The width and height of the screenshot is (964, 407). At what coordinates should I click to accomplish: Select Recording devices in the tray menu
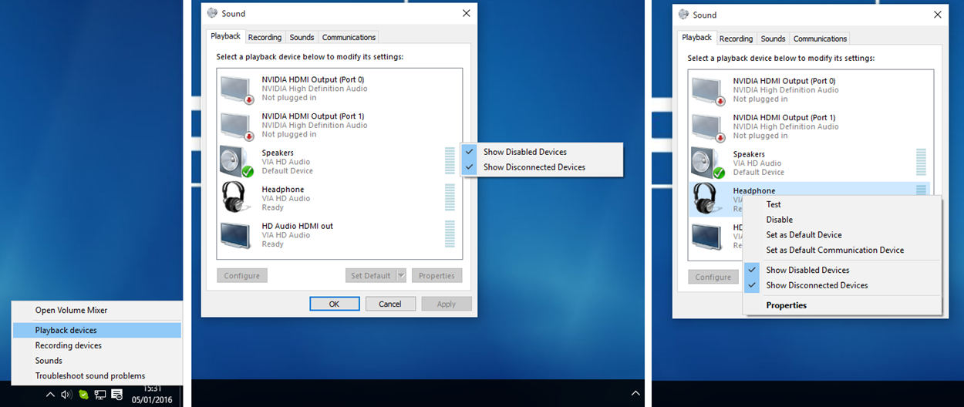coord(68,345)
